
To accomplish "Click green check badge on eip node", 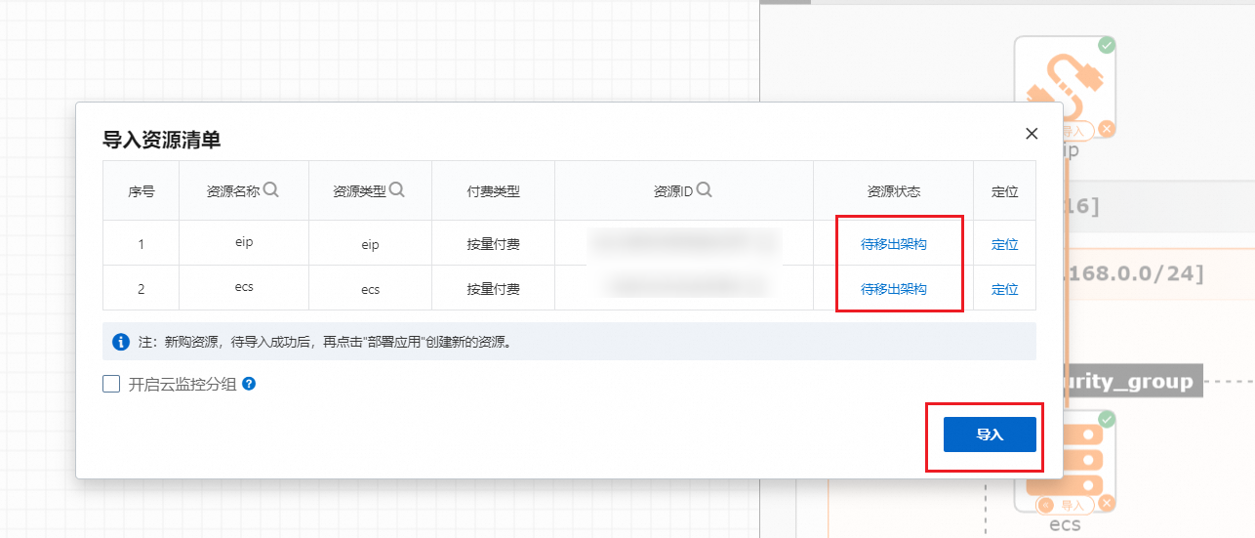I will click(1107, 45).
